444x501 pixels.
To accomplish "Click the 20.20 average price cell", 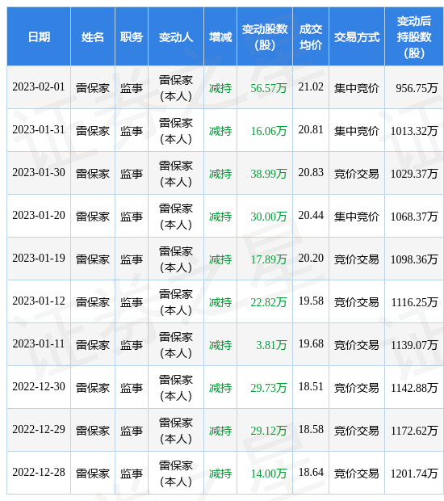I will coord(311,258).
